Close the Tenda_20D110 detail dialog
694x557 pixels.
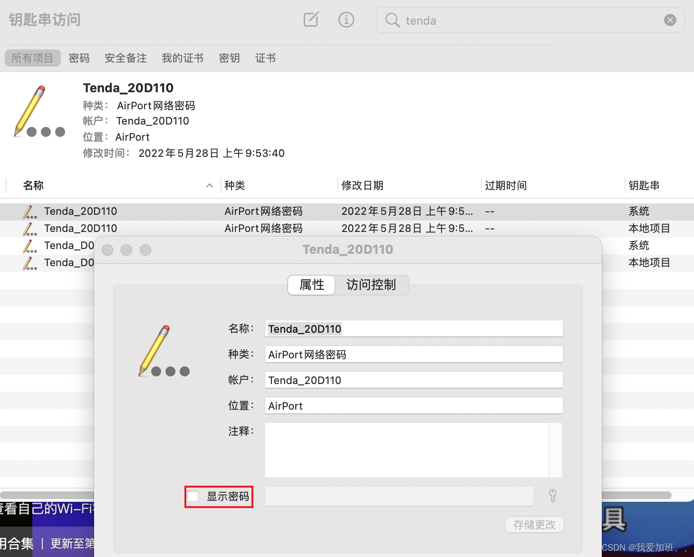coord(107,250)
